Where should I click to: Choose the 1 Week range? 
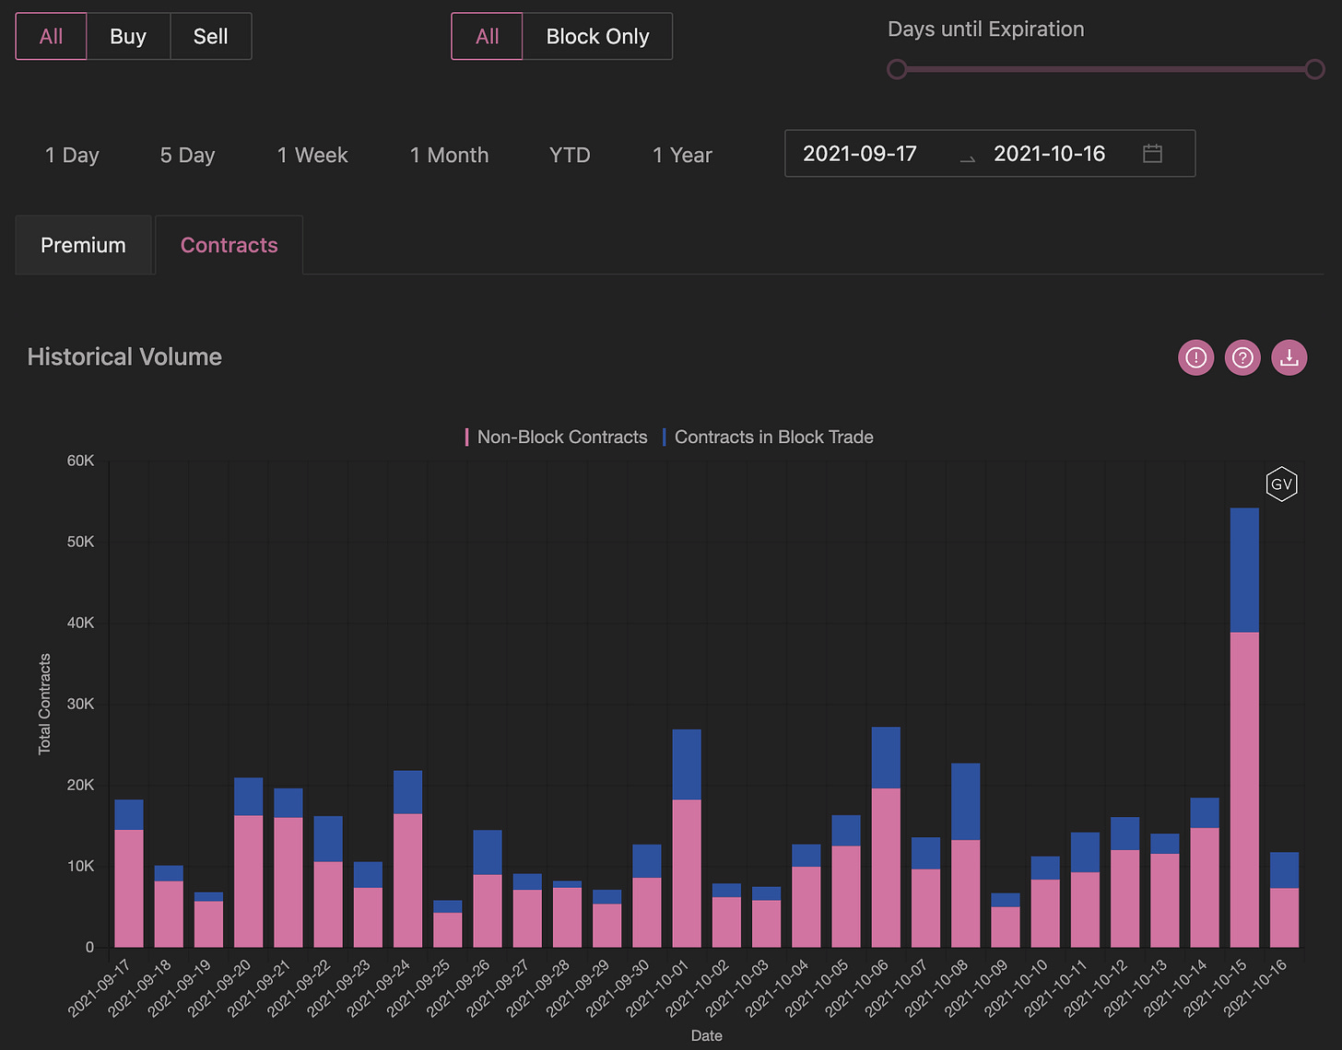pyautogui.click(x=312, y=155)
